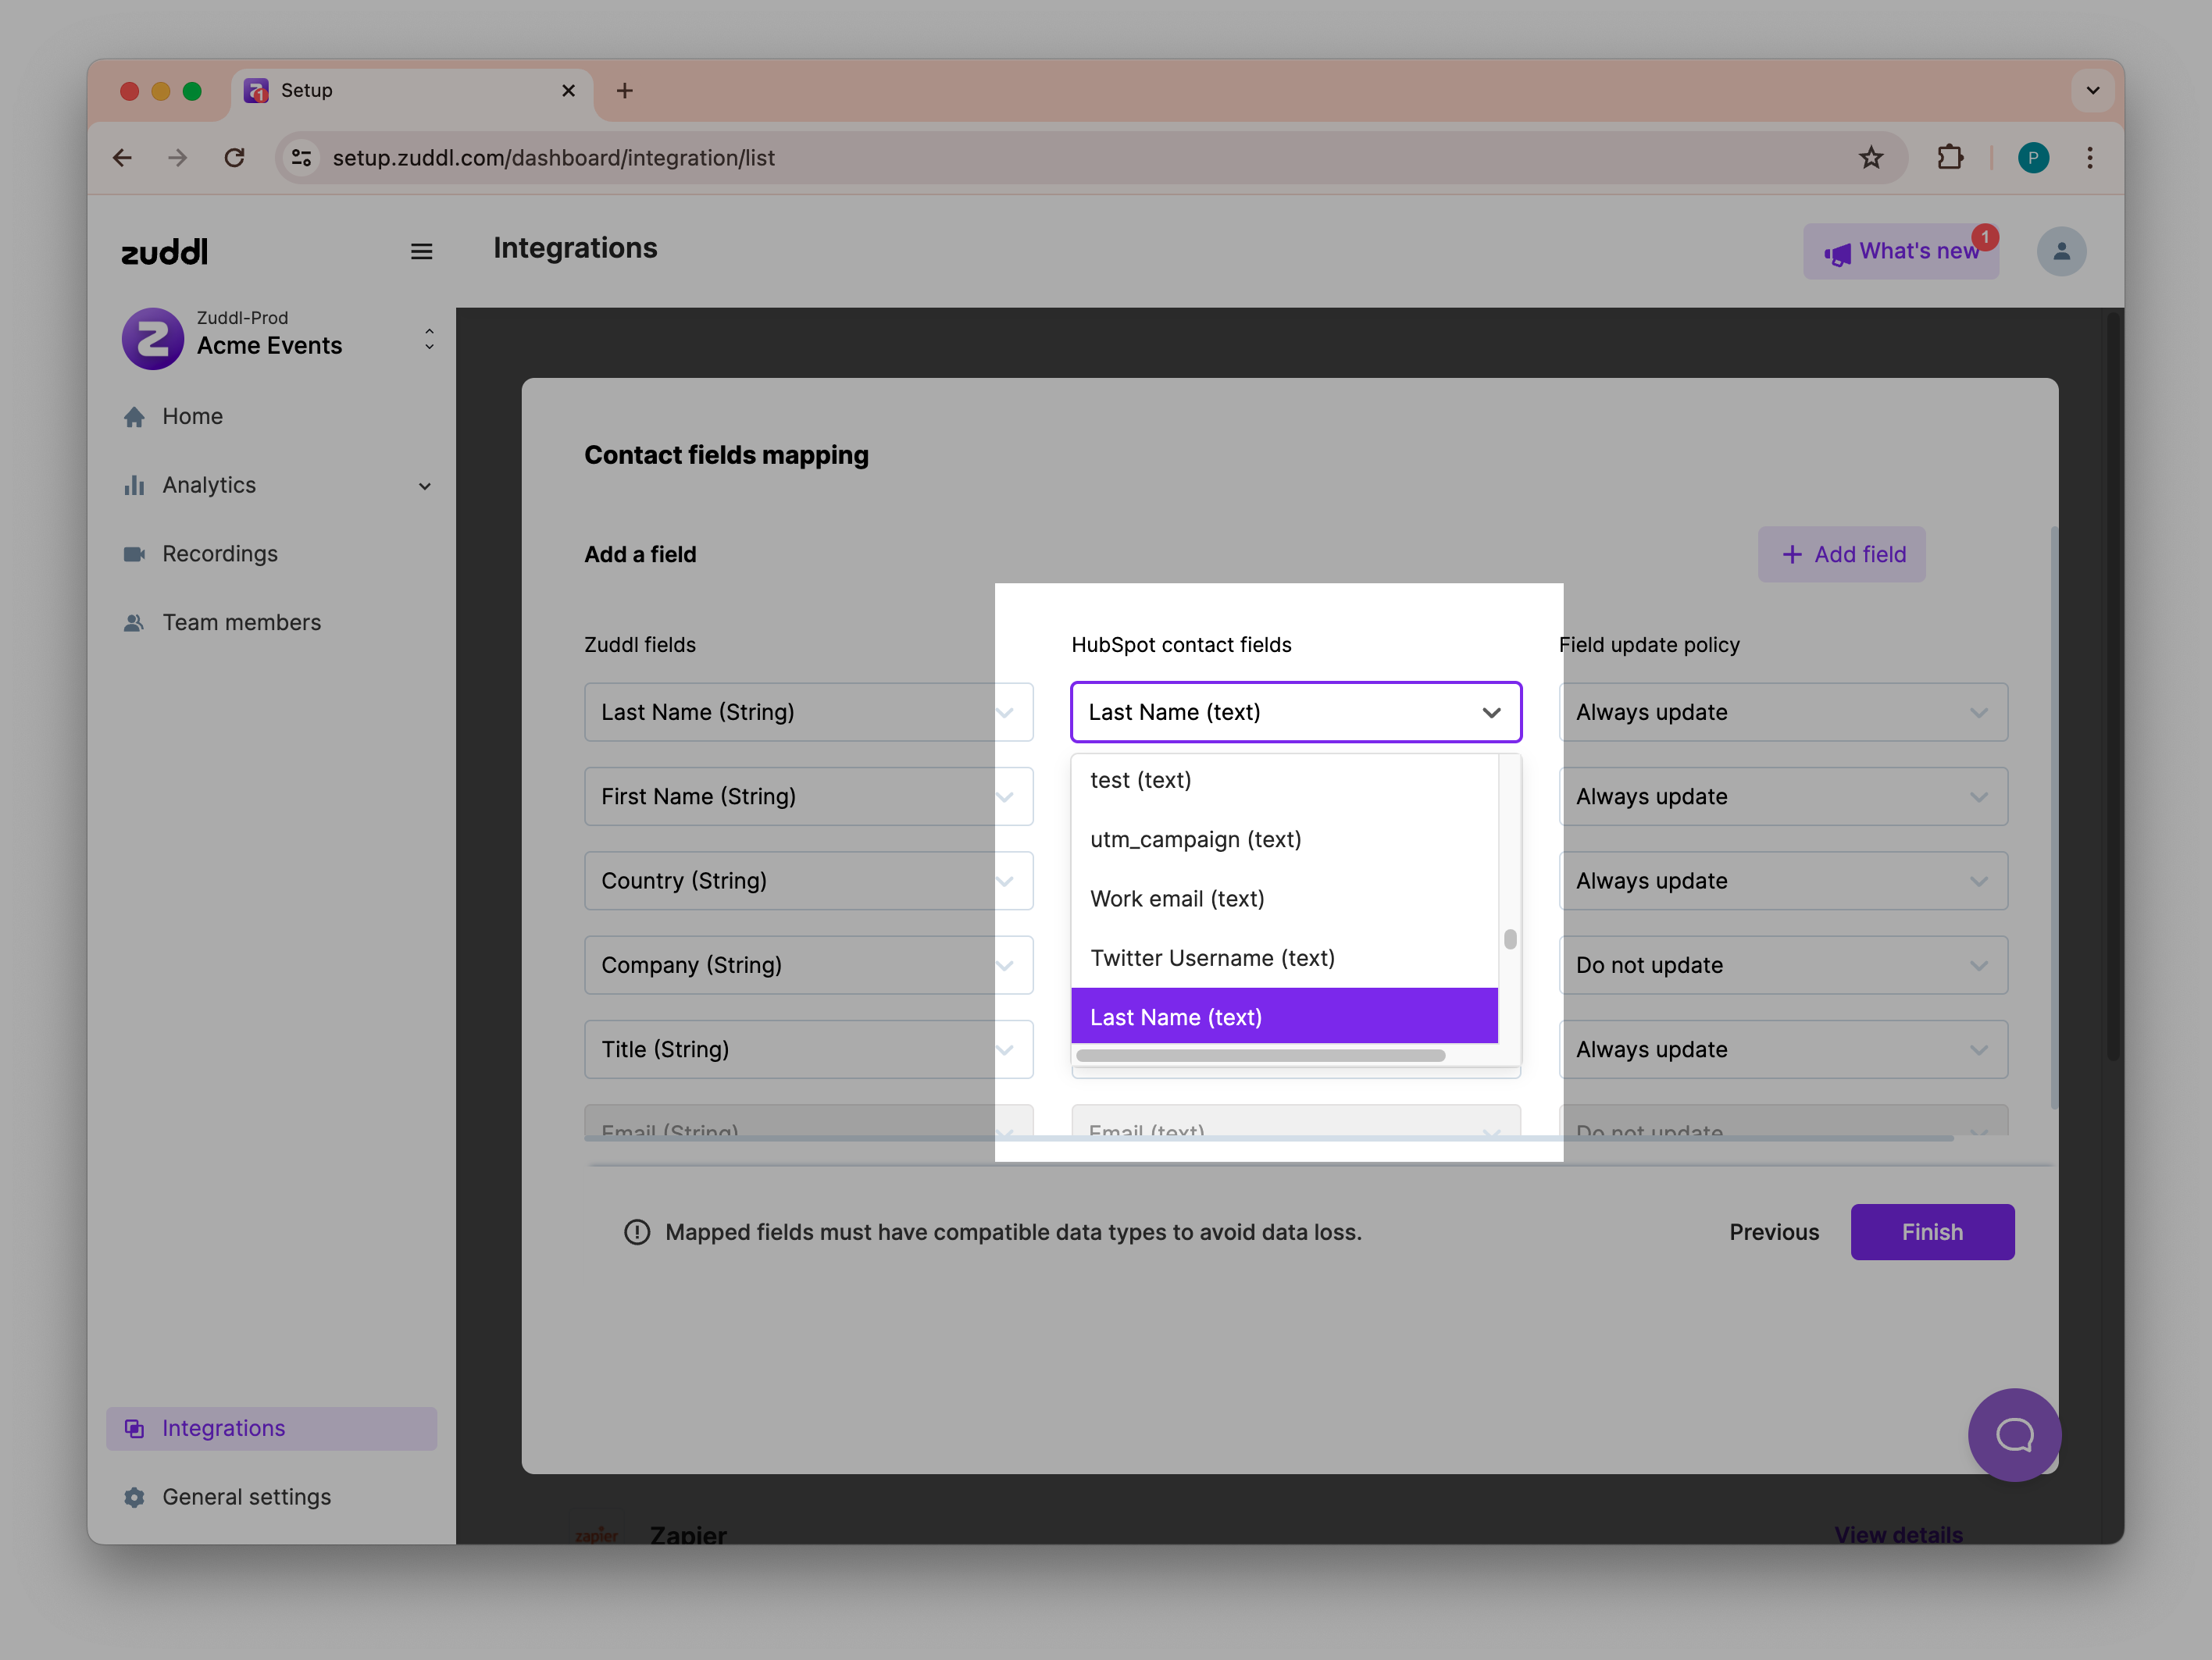Viewport: 2212px width, 1660px height.
Task: Open the browser extensions puzzle icon
Action: [1950, 158]
